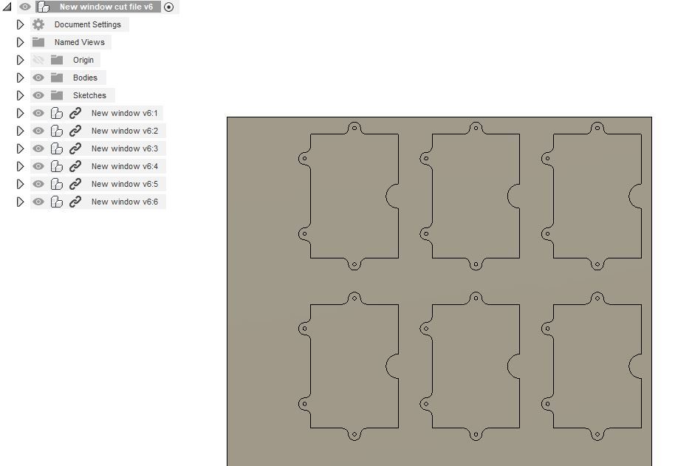The width and height of the screenshot is (692, 466).
Task: Show the hidden Origin folder
Action: pos(38,60)
